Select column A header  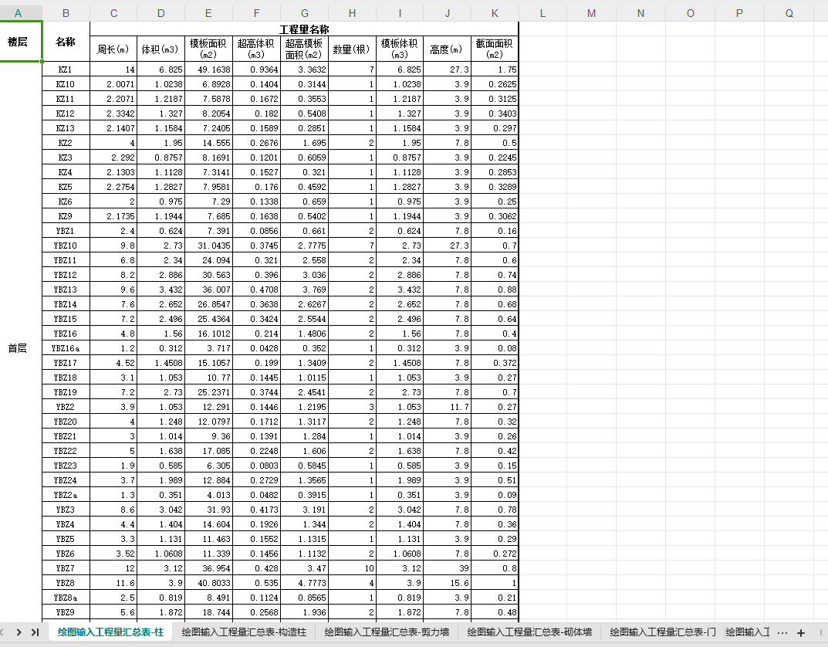tap(18, 13)
